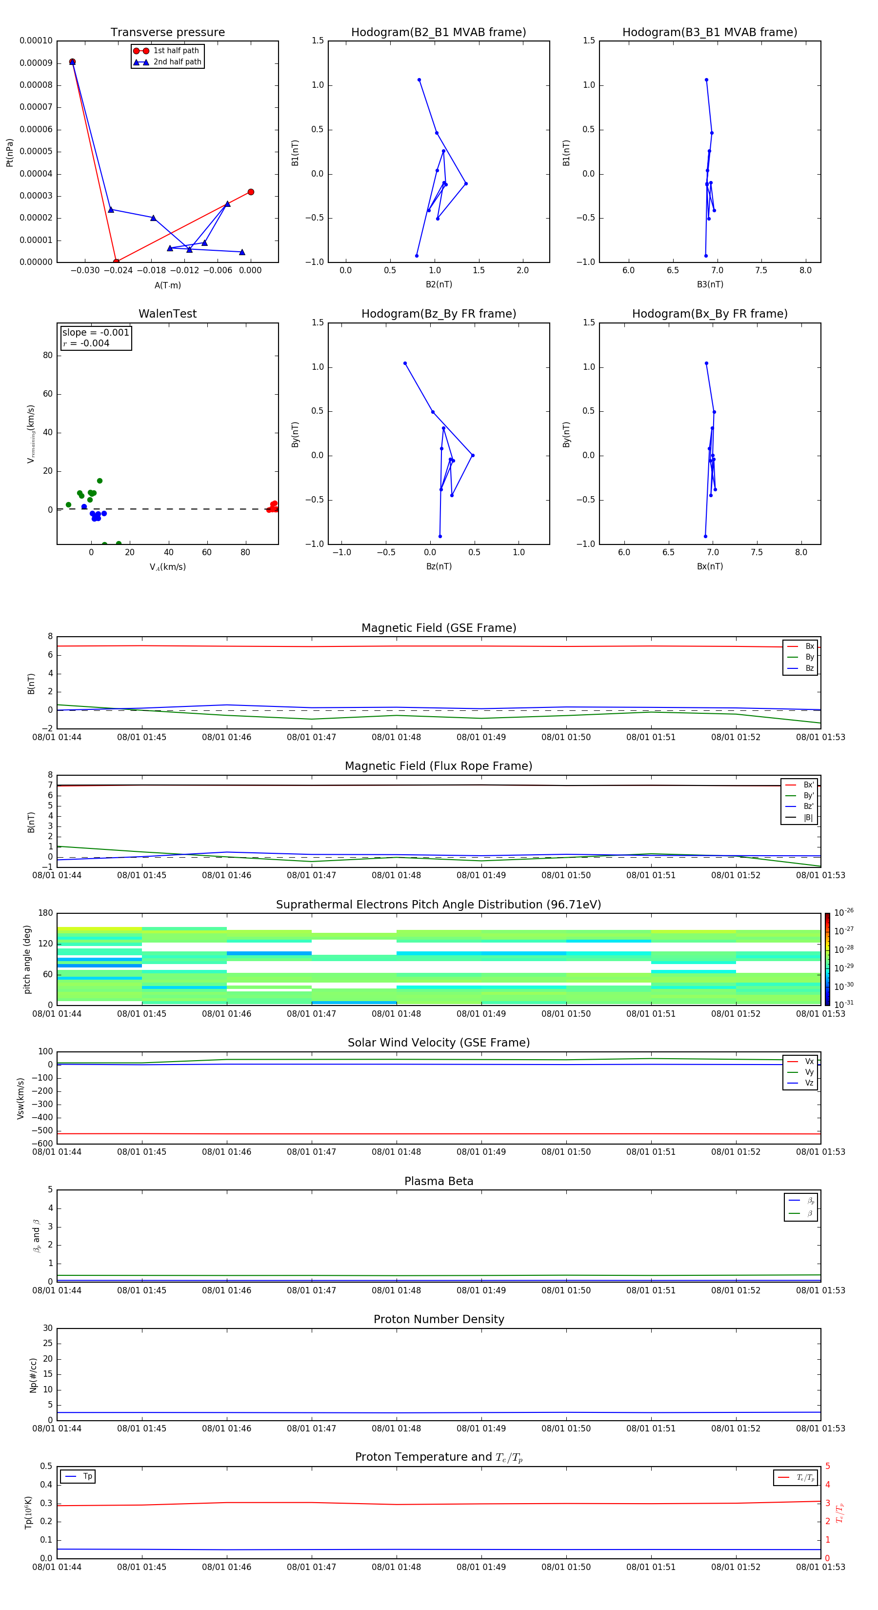
Task: Click the "B2(nT)" x-axis label
Action: point(439,284)
